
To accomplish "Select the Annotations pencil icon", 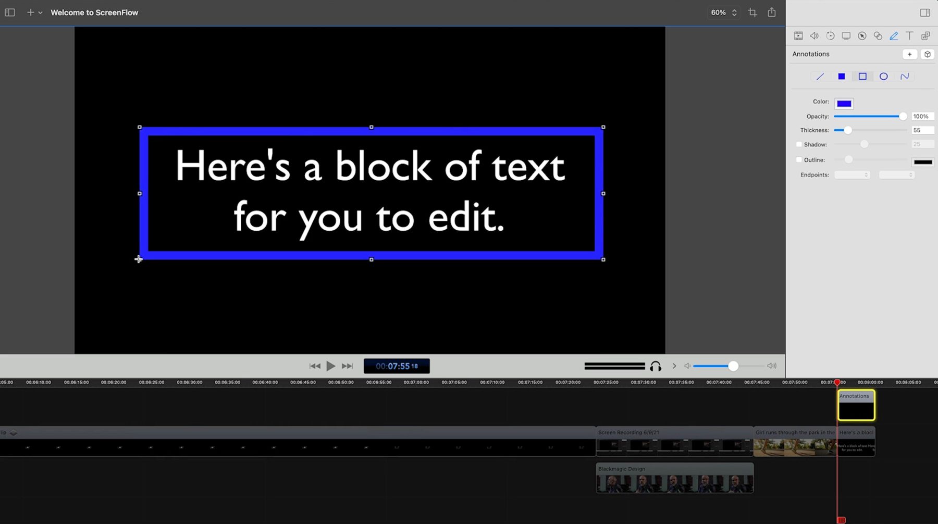I will coord(894,35).
